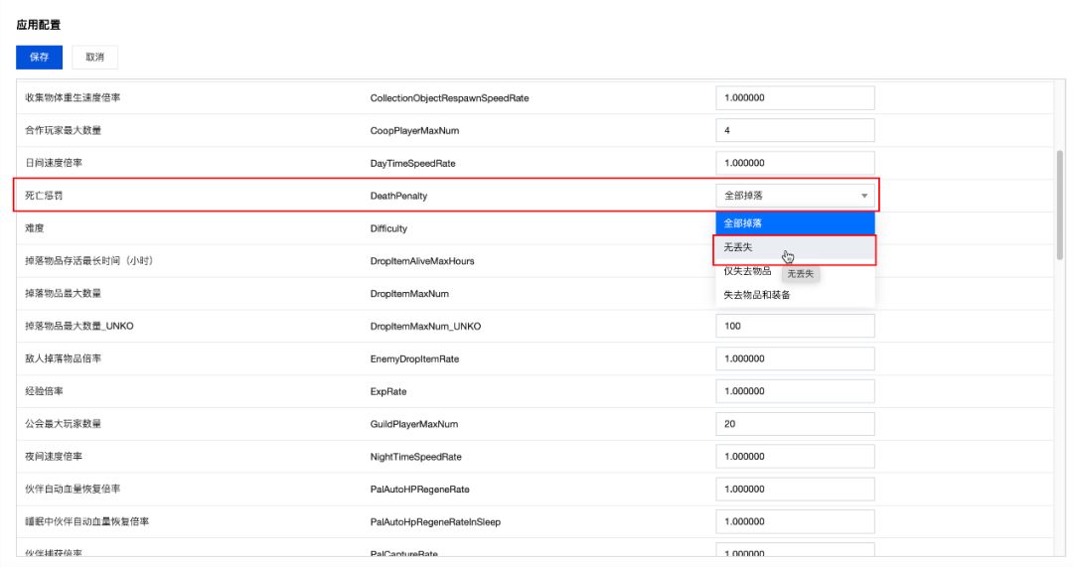Click the blue 保存 button
The image size is (1073, 567).
click(39, 57)
